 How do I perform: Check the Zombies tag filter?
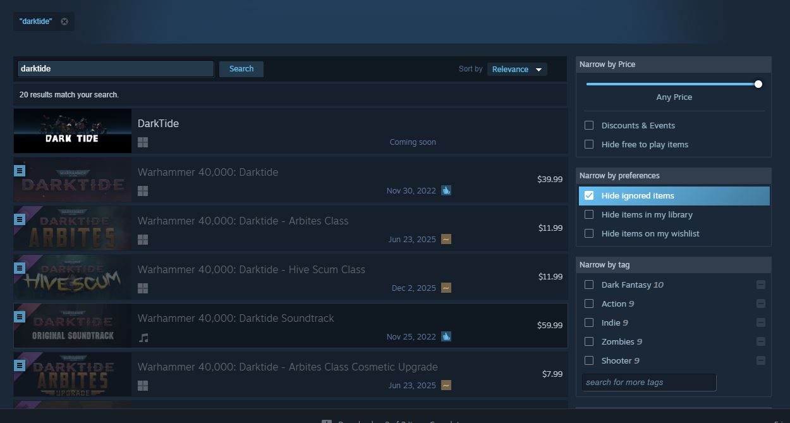click(x=589, y=341)
